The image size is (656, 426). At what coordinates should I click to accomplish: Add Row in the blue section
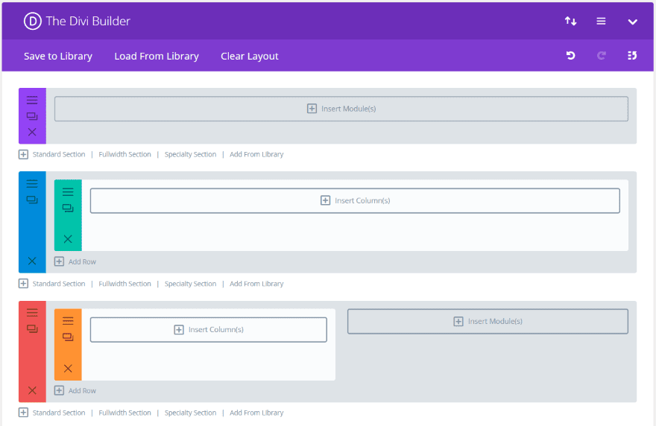coord(82,261)
